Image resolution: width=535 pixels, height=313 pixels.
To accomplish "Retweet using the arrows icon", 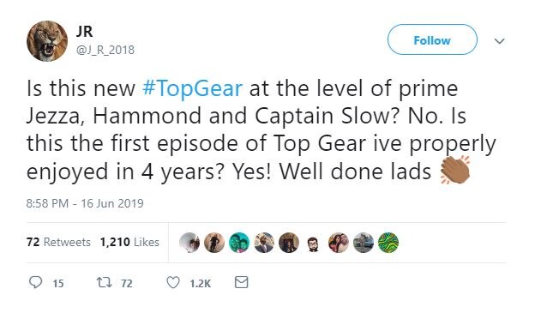I will click(x=104, y=282).
